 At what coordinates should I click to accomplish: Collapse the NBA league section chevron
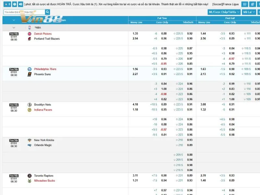point(14,28)
